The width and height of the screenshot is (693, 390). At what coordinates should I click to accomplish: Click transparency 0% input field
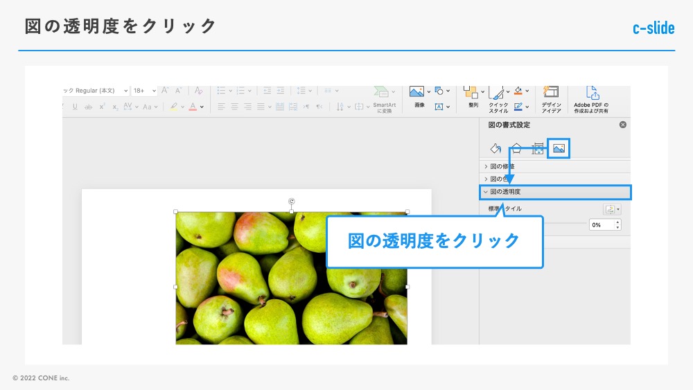pos(601,225)
